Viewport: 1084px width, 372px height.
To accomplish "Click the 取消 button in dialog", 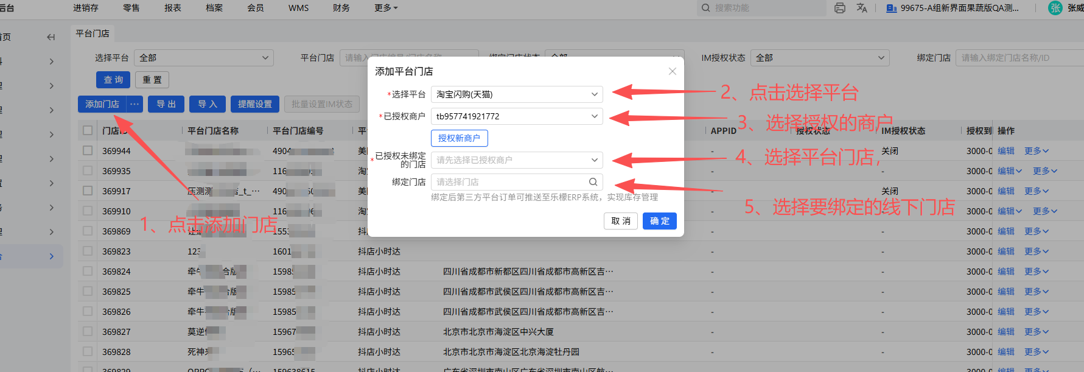I will pyautogui.click(x=621, y=221).
